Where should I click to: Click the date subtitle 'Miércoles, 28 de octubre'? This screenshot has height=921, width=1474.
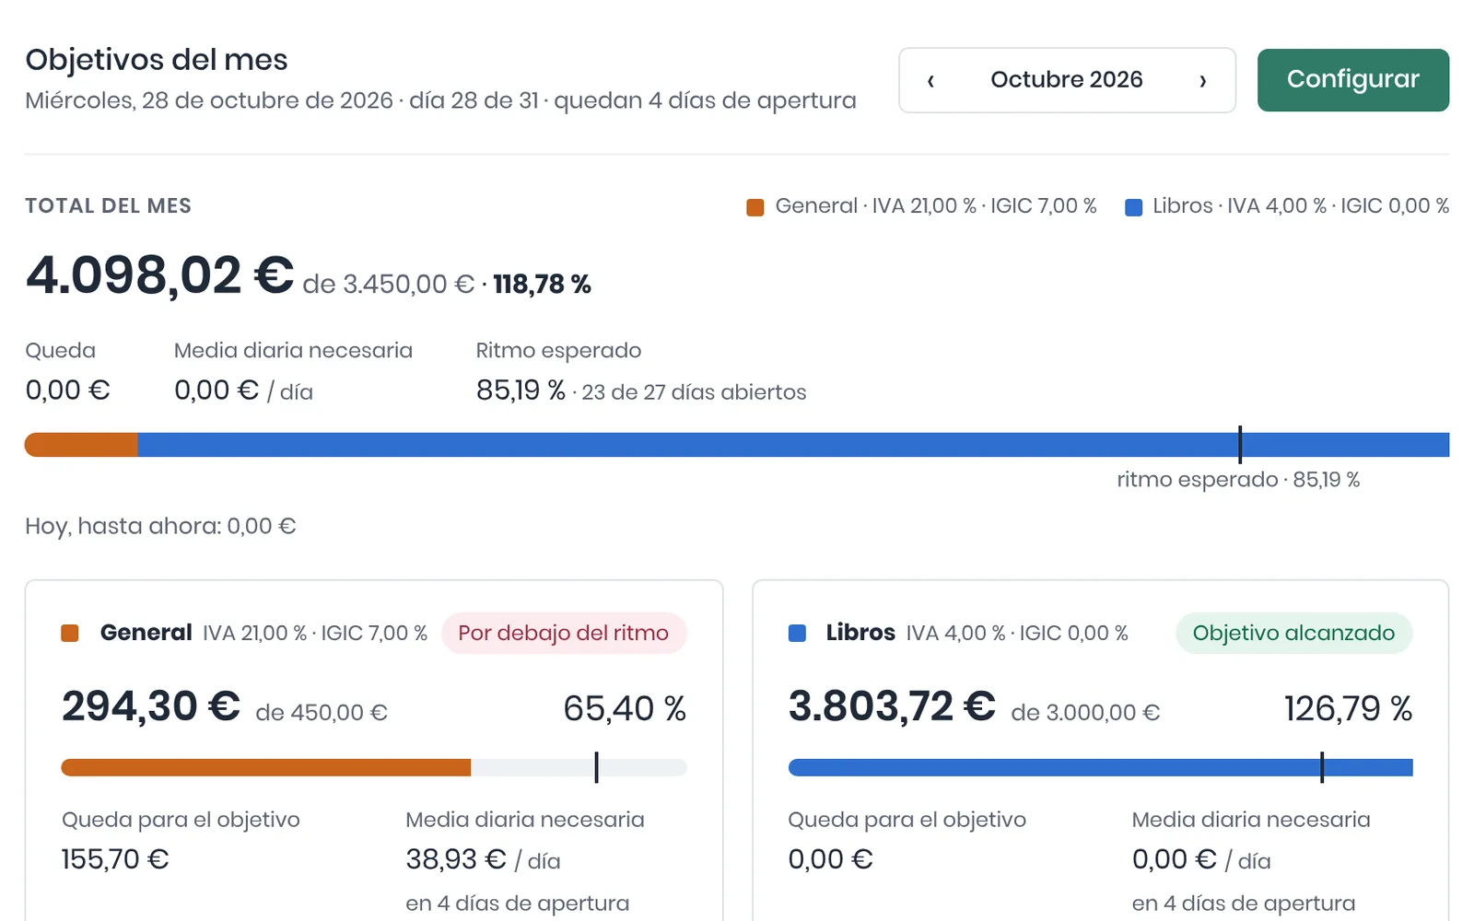[209, 100]
